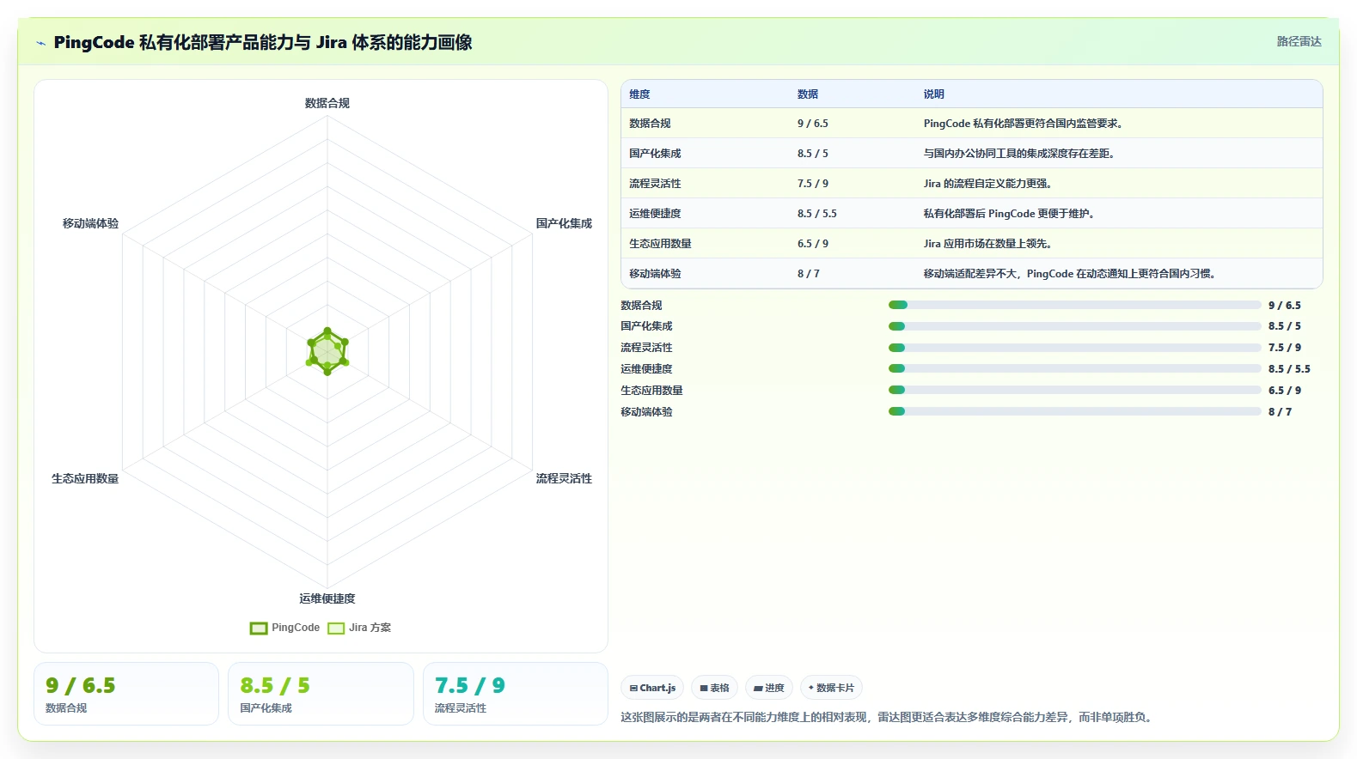
Task: Click the note '与国内办公协同工具的集成深度存在差距。'
Action: (x=1020, y=154)
